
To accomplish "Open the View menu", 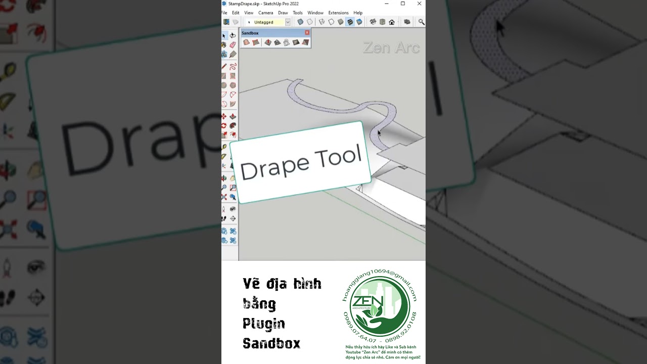I will click(249, 13).
